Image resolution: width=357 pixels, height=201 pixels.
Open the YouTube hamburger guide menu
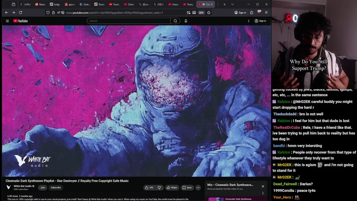(8, 21)
